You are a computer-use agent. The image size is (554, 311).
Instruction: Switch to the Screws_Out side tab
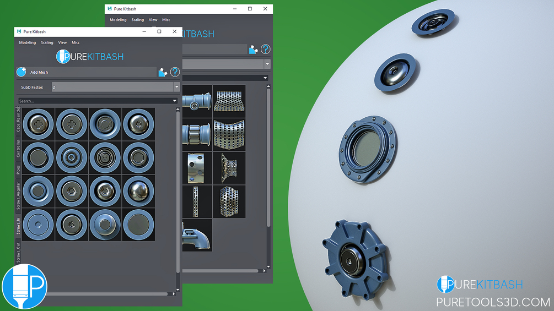(18, 252)
